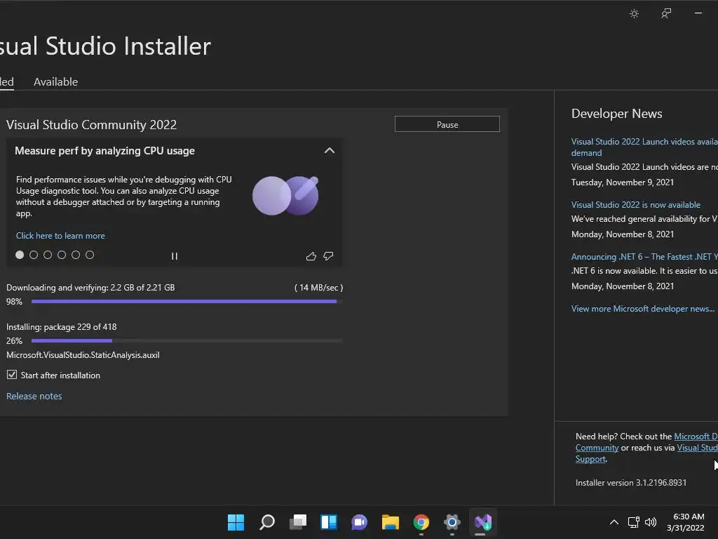
Task: Open the Release notes link
Action: [x=34, y=396]
